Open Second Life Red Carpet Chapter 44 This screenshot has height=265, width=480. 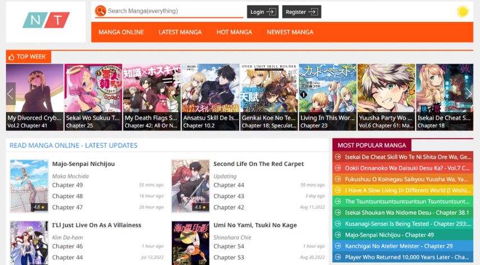[228, 185]
